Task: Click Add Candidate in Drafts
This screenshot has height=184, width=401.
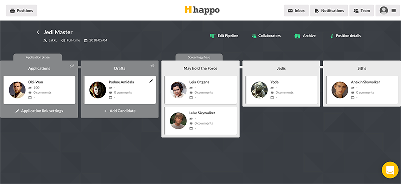Action: [x=120, y=111]
